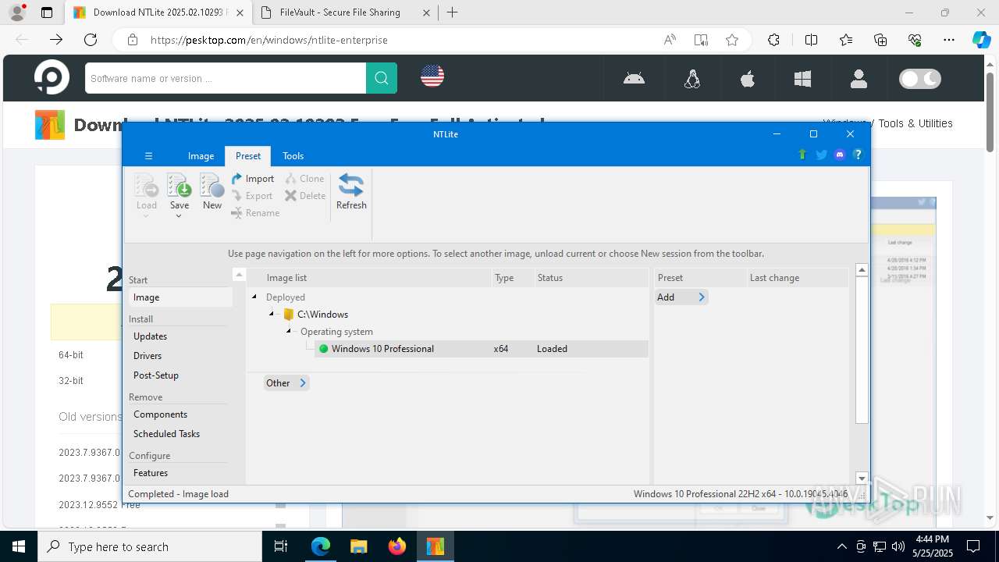
Task: Click the pesktop software search field
Action: click(226, 78)
